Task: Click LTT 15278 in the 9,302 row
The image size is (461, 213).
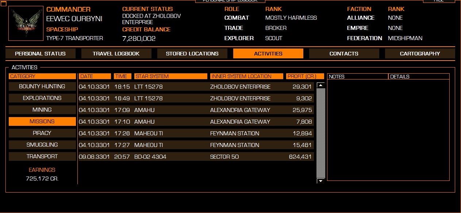Action: click(x=149, y=98)
